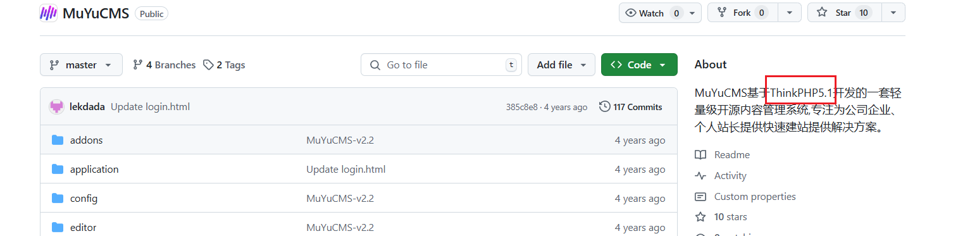The width and height of the screenshot is (958, 236).
Task: Click the tags icon next to 2 Tags
Action: click(208, 65)
